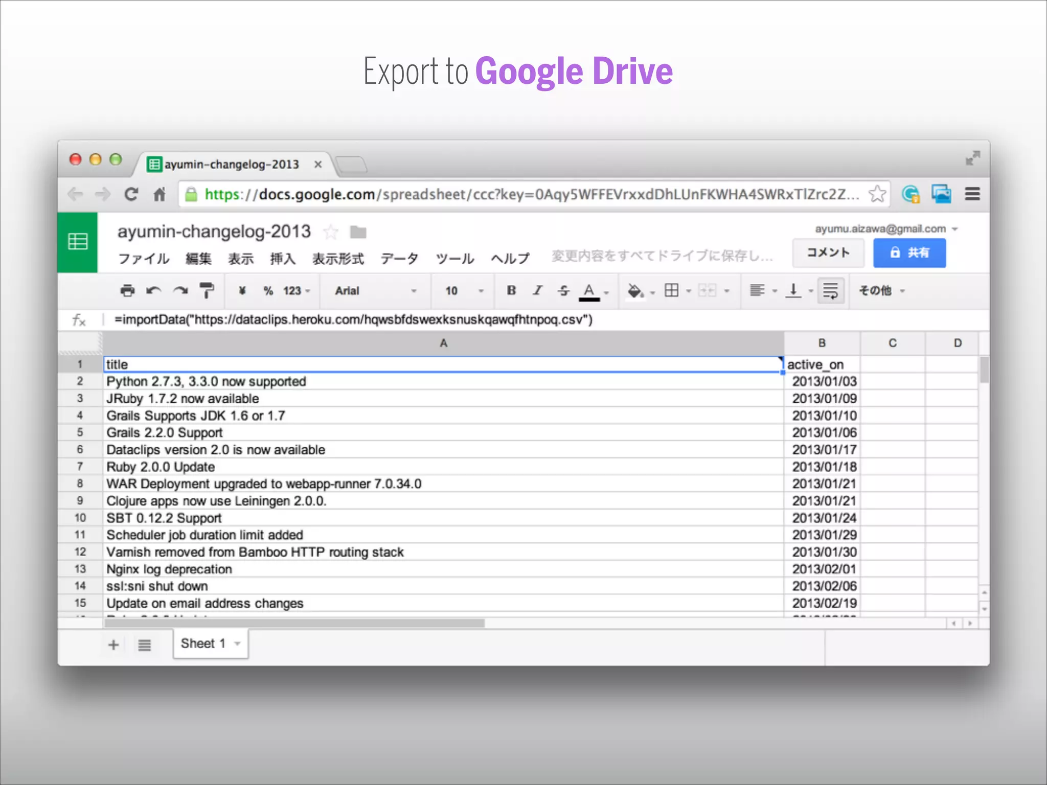This screenshot has width=1047, height=785.
Task: Open the Chrome hamburger menu
Action: [x=972, y=194]
